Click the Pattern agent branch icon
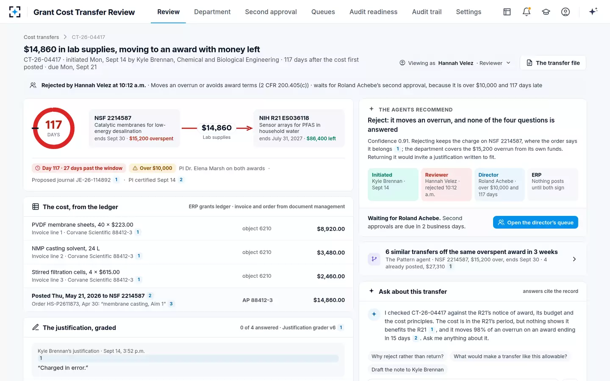Screen dimensions: 610x381 [374, 259]
